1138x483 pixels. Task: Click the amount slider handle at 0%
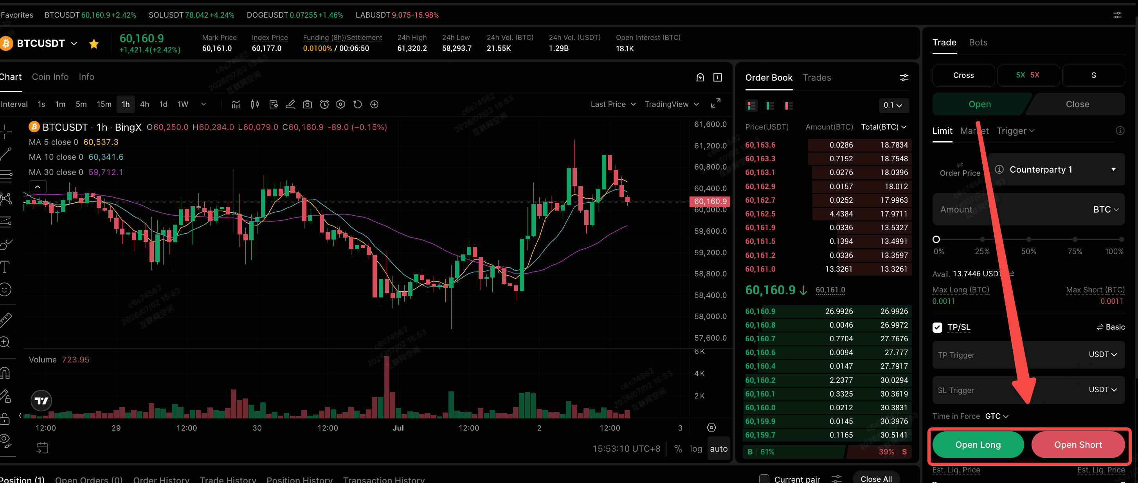(x=936, y=239)
